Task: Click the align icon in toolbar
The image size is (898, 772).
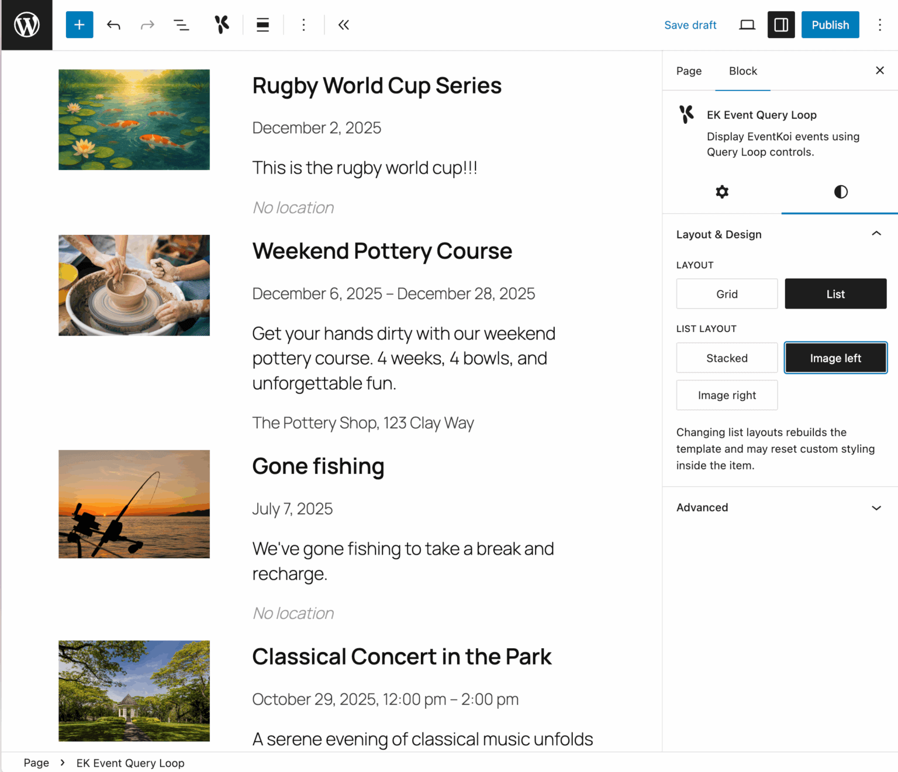Action: click(x=263, y=25)
